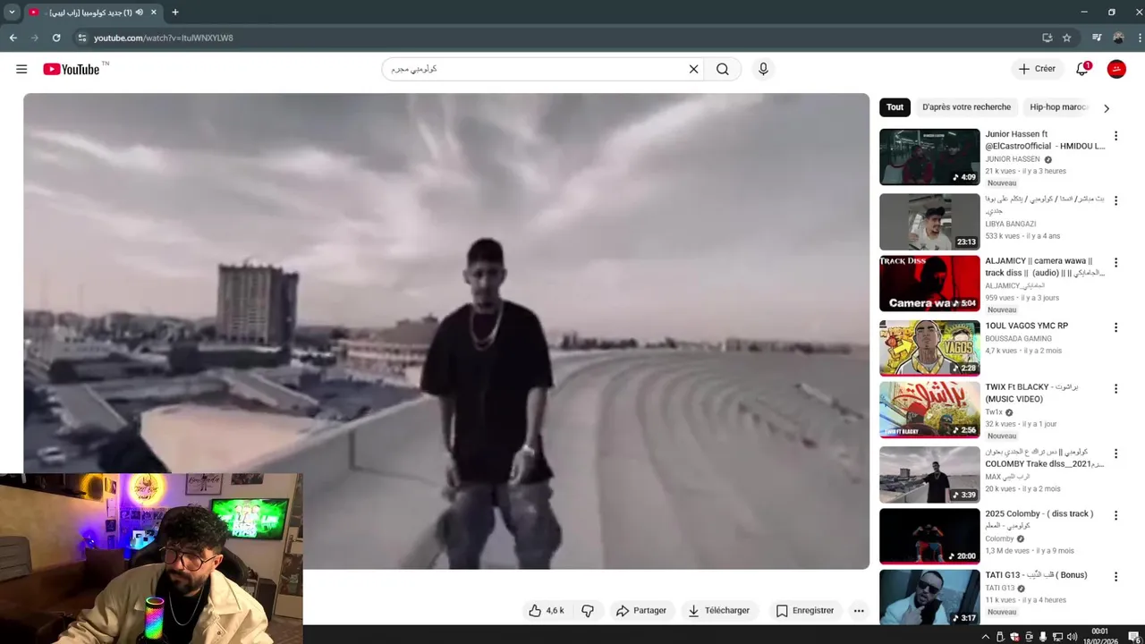The image size is (1145, 644).
Task: Show hidden system tray icons chevron
Action: 986,637
